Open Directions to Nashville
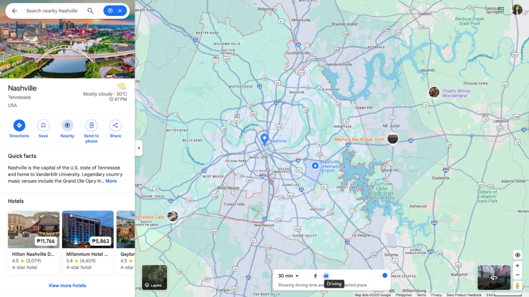Viewport: 529px width, 297px height. [19, 129]
